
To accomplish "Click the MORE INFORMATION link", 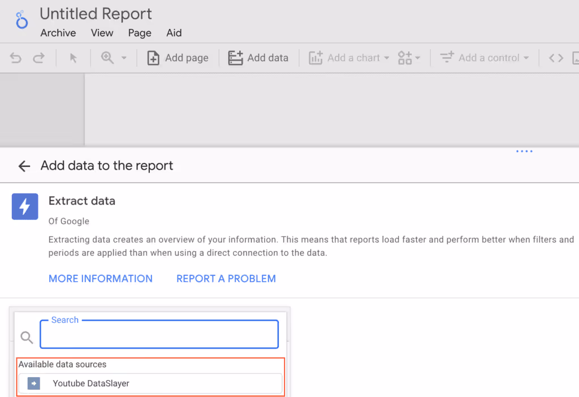I will pos(101,278).
